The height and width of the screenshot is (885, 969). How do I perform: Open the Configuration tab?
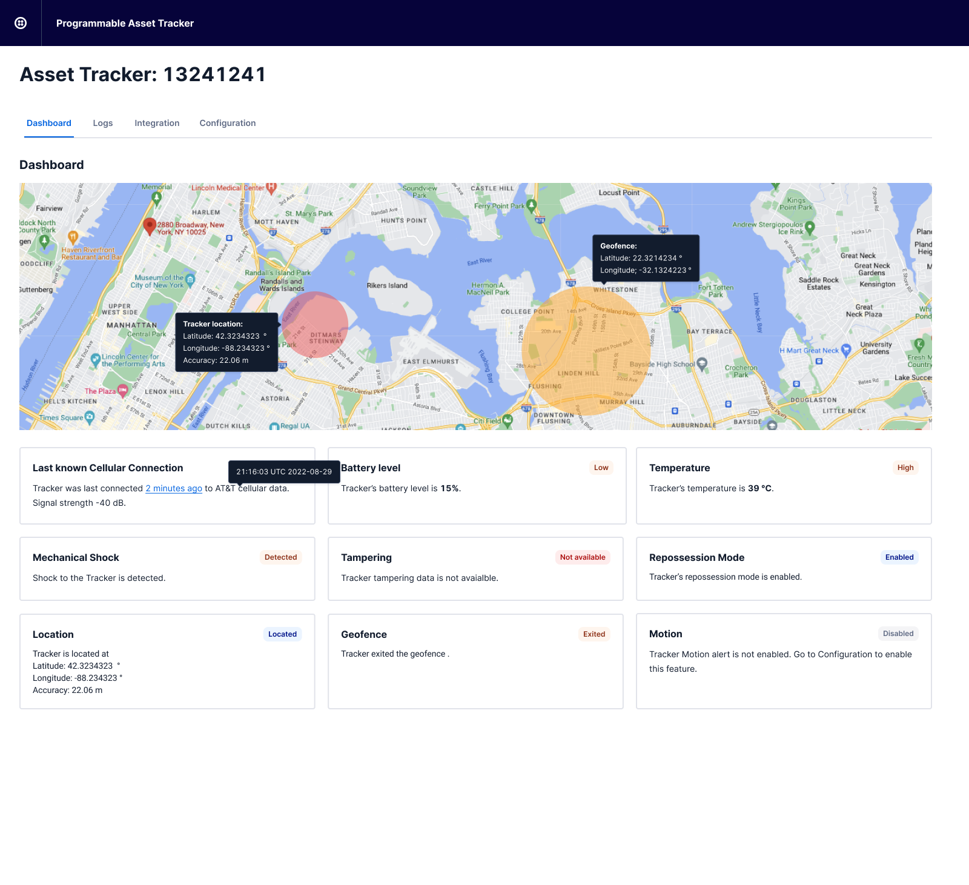click(x=228, y=123)
